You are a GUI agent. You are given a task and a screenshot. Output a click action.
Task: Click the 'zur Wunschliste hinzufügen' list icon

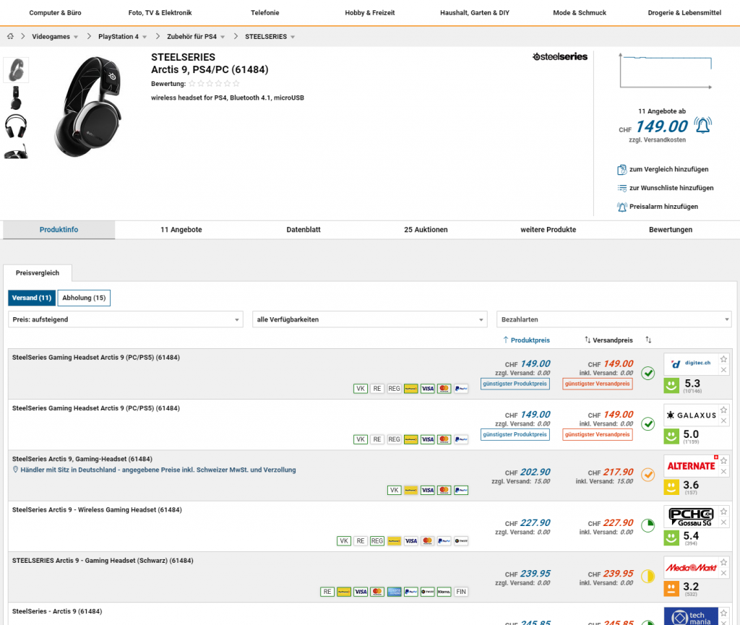click(621, 188)
